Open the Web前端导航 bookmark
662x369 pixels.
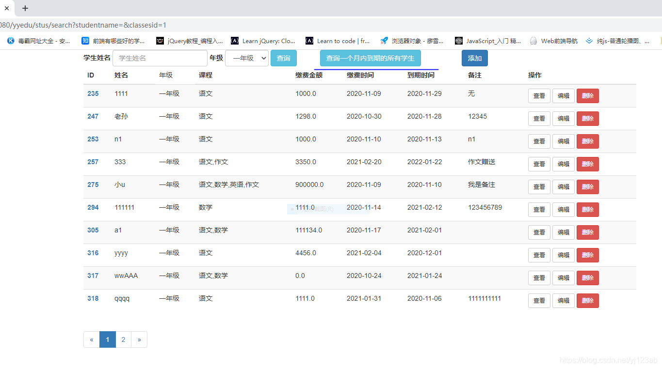(554, 41)
